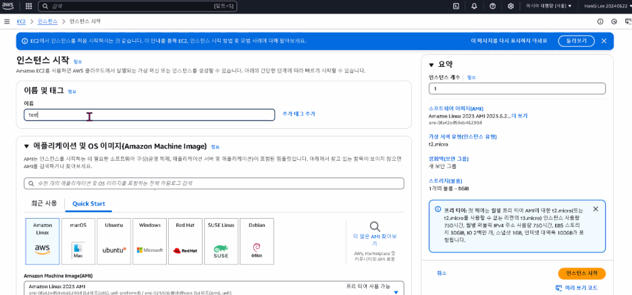This screenshot has width=632, height=295.
Task: Collapse the summary panel
Action: [x=431, y=65]
